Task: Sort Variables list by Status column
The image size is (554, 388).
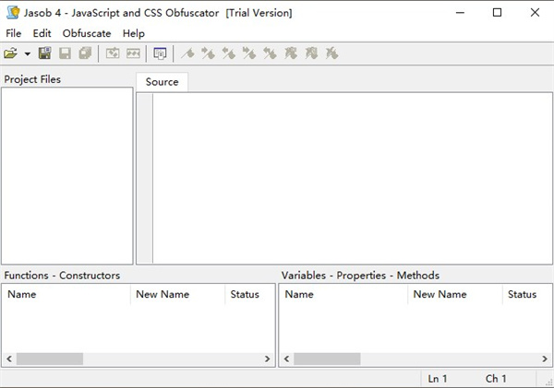Action: 527,294
